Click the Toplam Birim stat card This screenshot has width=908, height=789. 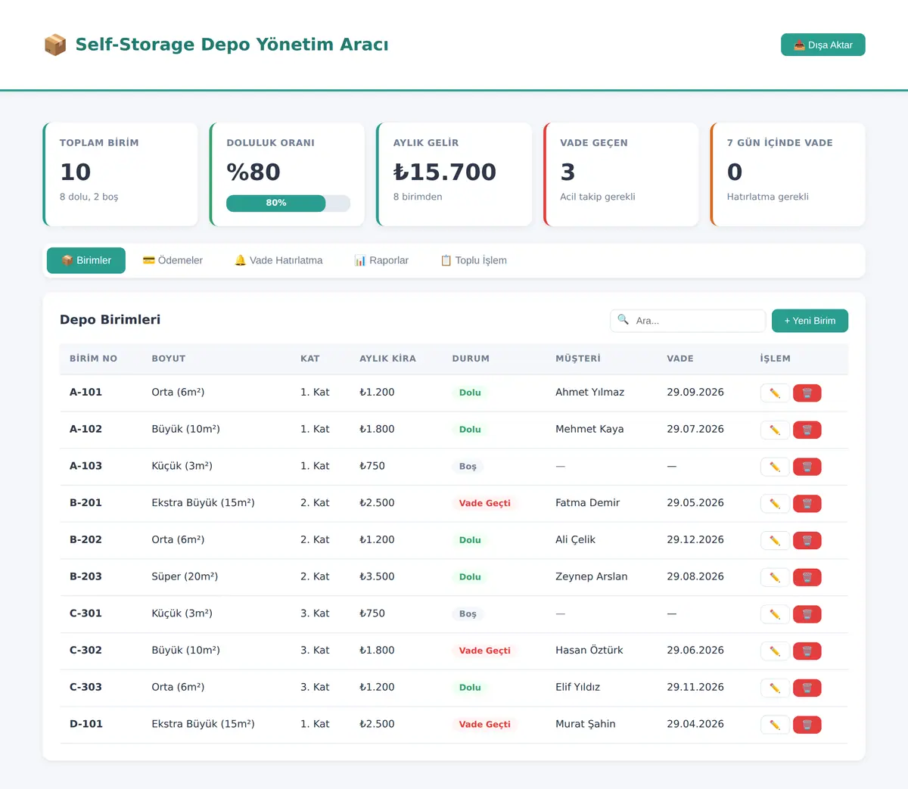[120, 175]
